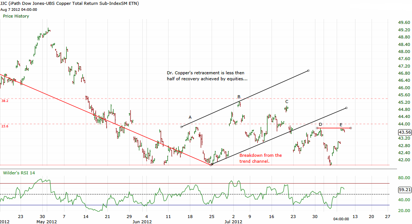Select the 'Aug 7 2012 04:00:00' timestamp
The image size is (412, 224).
pos(19,10)
